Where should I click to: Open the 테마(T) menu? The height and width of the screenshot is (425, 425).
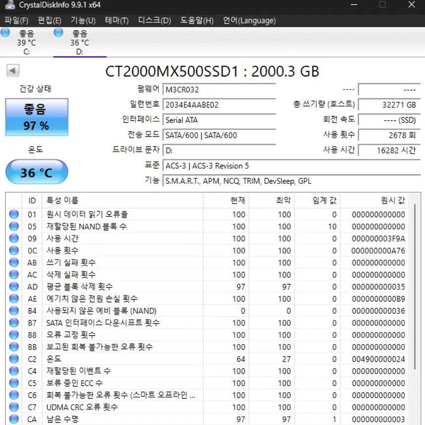(117, 20)
